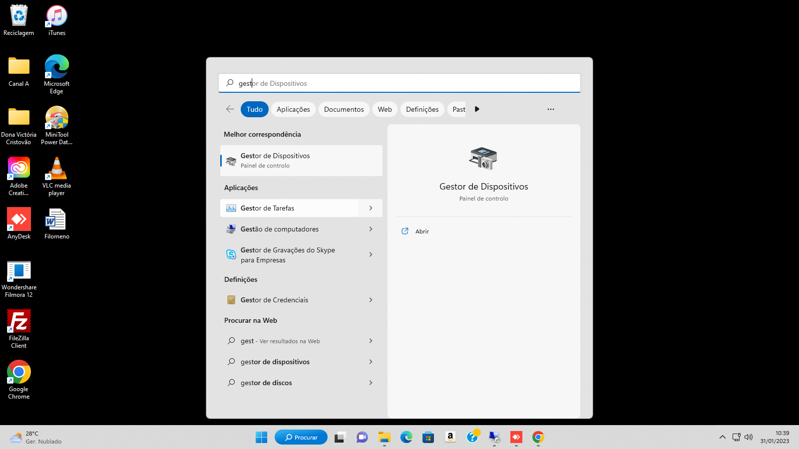Switch to the Definições filter tab
Image resolution: width=799 pixels, height=449 pixels.
tap(422, 109)
